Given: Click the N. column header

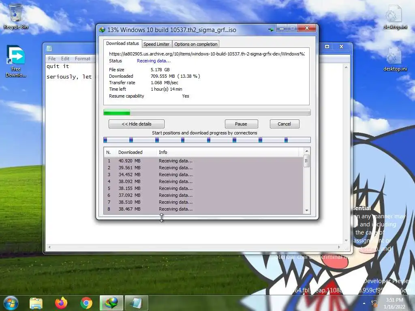Looking at the screenshot, I should pyautogui.click(x=109, y=152).
